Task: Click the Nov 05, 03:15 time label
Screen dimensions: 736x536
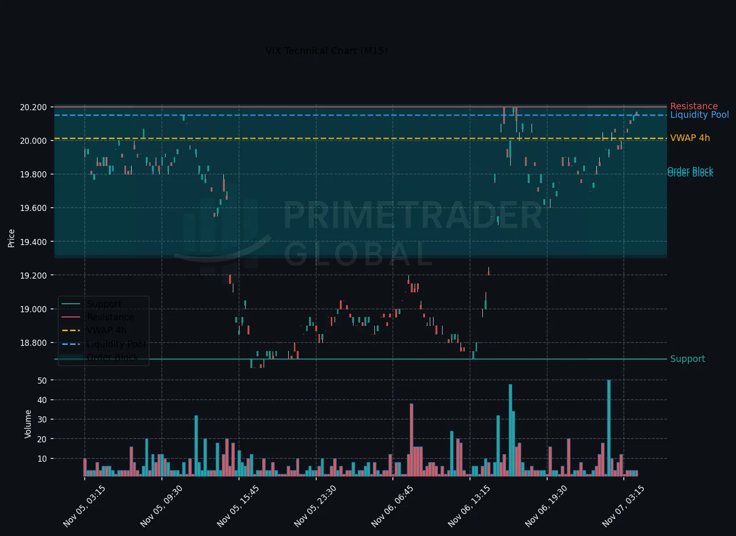Action: (x=84, y=506)
